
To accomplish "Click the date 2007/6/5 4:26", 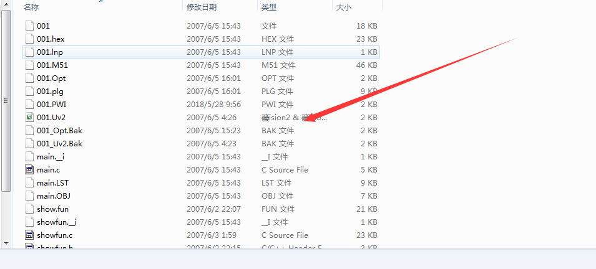I will [212, 117].
